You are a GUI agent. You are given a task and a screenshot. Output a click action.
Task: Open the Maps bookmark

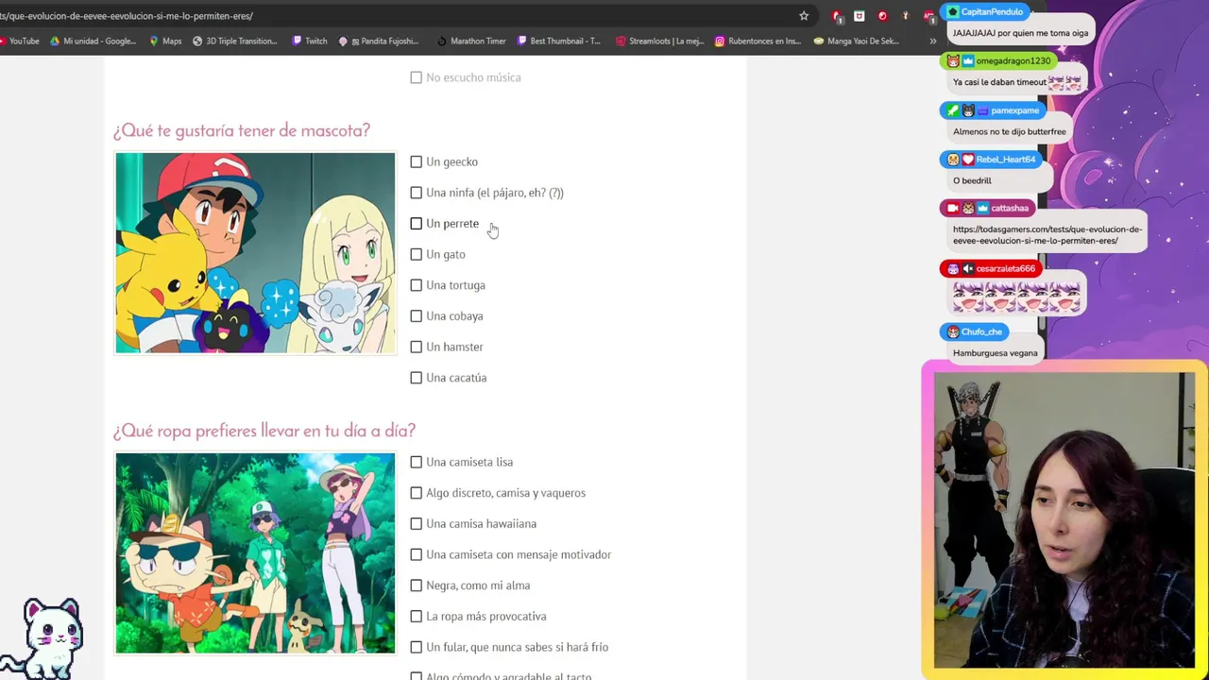click(165, 41)
